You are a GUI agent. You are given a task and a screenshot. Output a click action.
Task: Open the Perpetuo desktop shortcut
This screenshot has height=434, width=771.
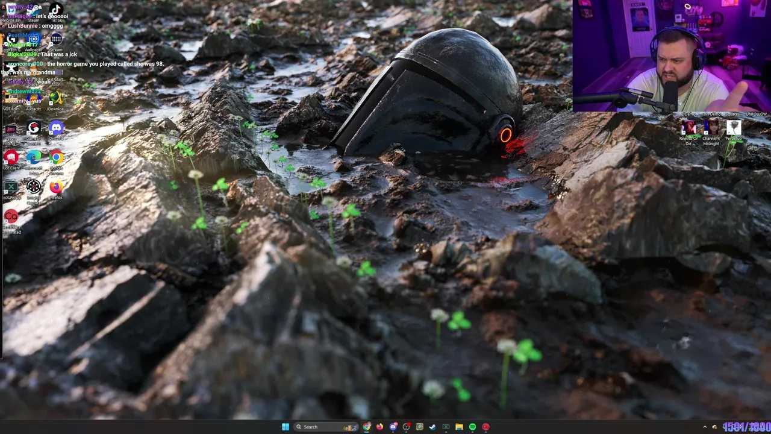[734, 129]
